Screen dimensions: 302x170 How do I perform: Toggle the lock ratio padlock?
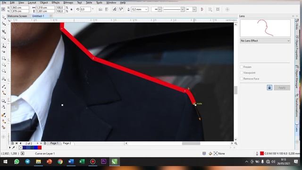tap(71, 9)
